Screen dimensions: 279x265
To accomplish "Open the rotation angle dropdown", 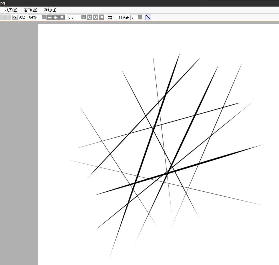I will 83,17.
